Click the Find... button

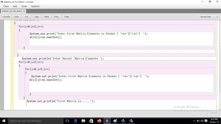tap(57, 17)
